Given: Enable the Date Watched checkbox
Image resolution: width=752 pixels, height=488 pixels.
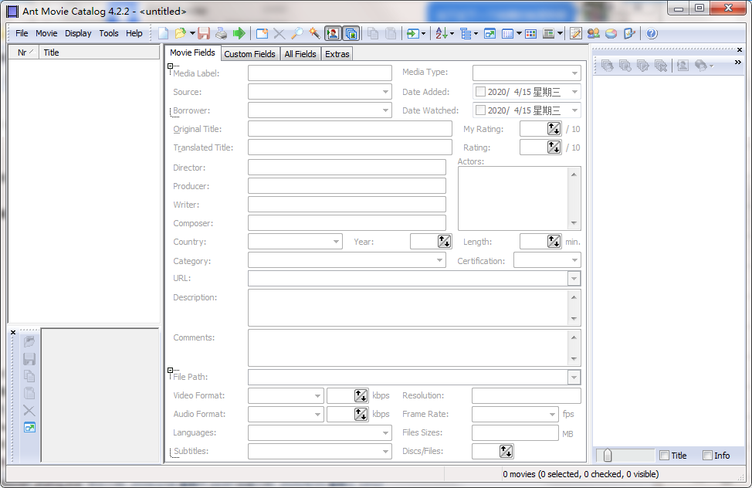Looking at the screenshot, I should 480,110.
